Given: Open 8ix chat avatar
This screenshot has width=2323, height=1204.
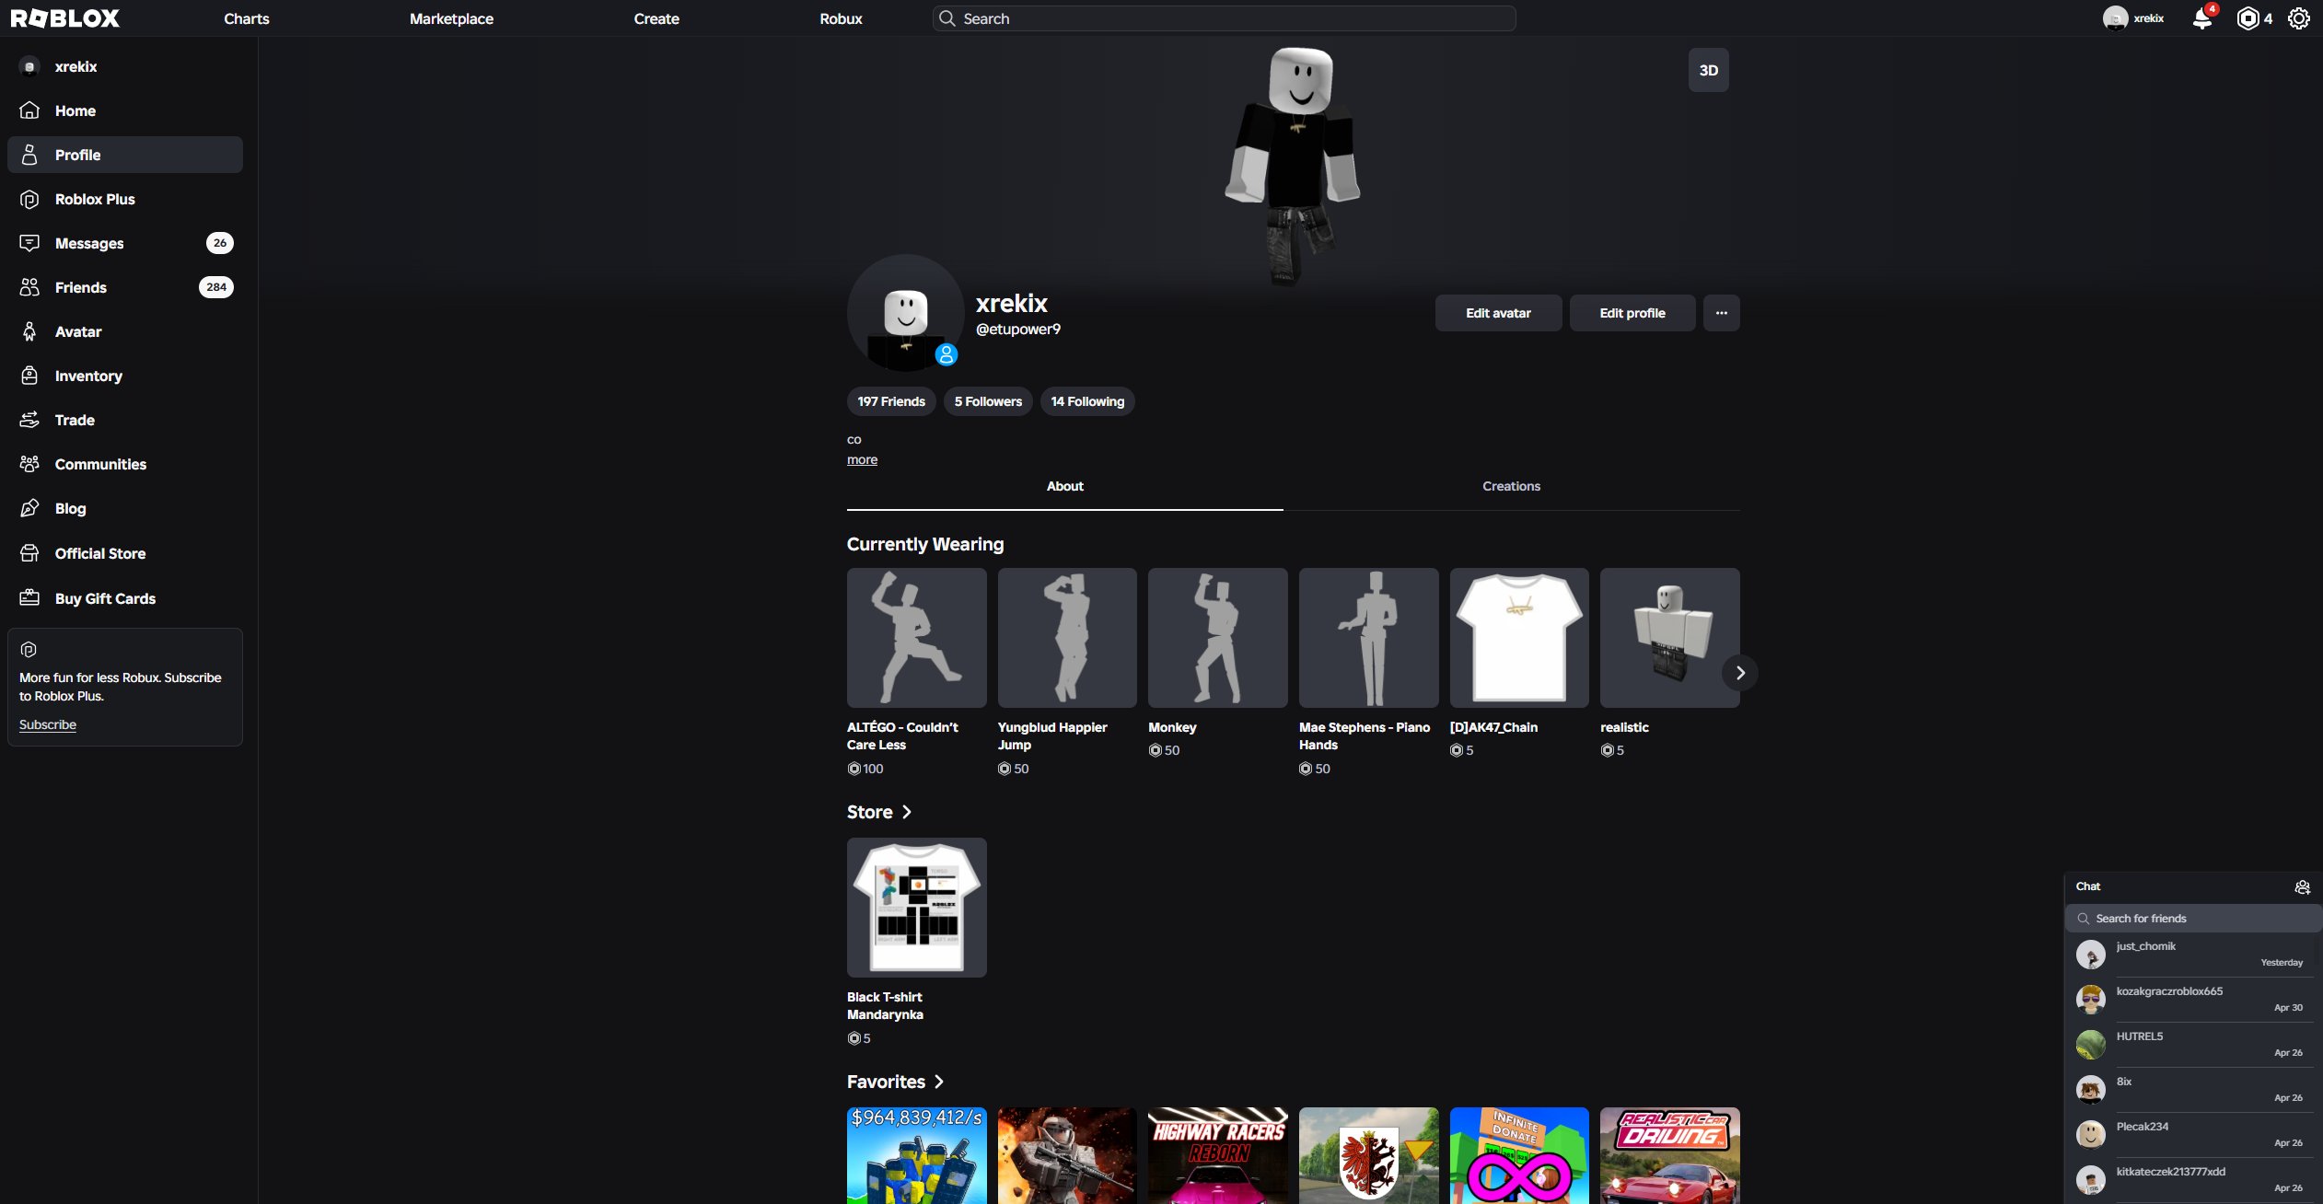Looking at the screenshot, I should tap(2090, 1090).
